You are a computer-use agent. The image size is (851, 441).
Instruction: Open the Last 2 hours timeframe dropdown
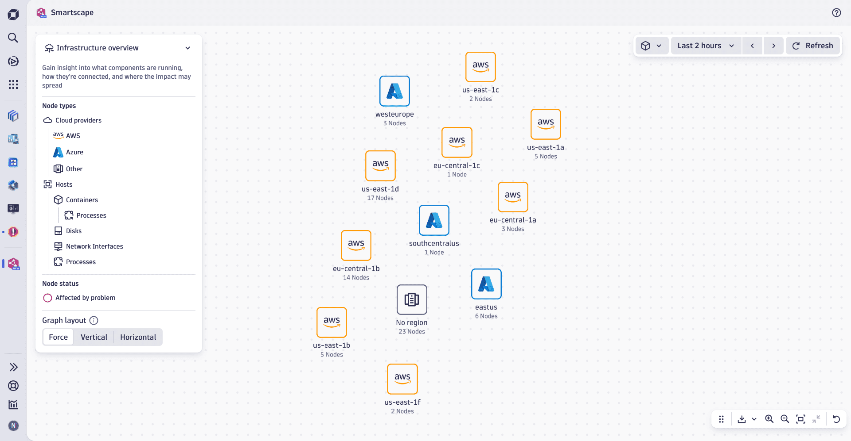pos(706,46)
